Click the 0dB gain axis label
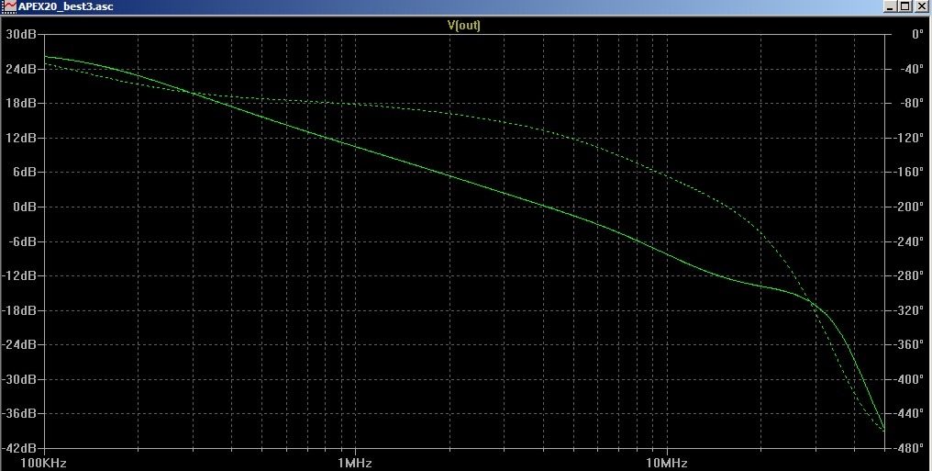This screenshot has height=471, width=932. (25, 207)
